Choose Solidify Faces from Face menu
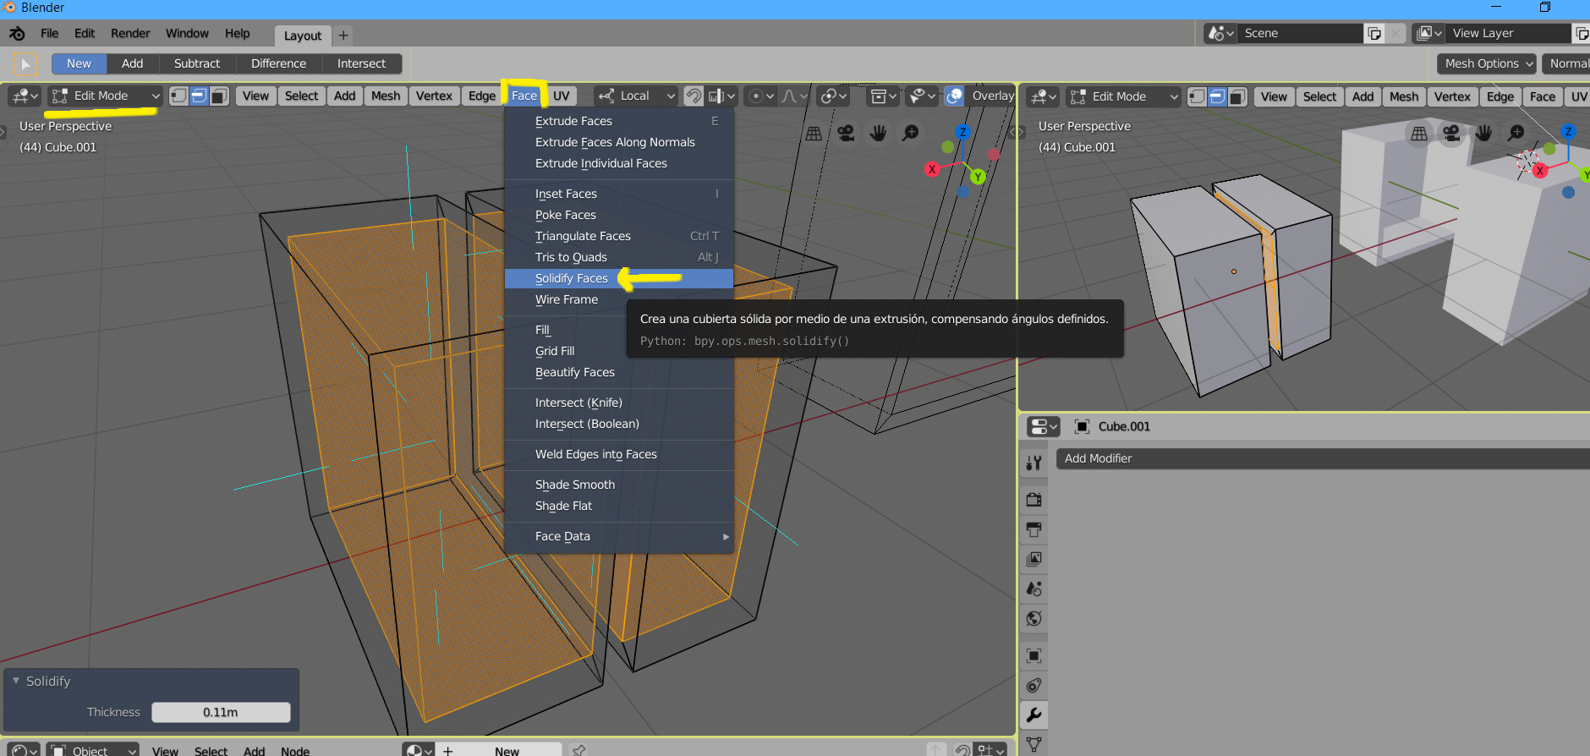This screenshot has width=1590, height=756. pyautogui.click(x=619, y=278)
